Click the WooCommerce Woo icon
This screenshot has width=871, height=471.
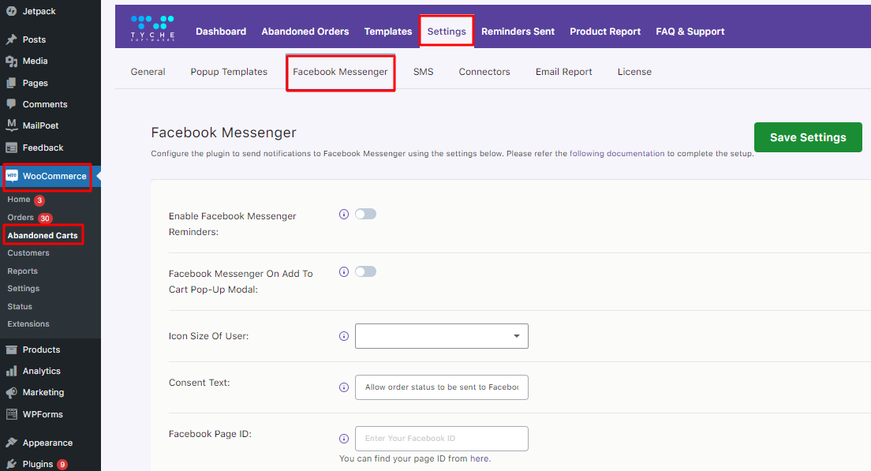(x=12, y=176)
